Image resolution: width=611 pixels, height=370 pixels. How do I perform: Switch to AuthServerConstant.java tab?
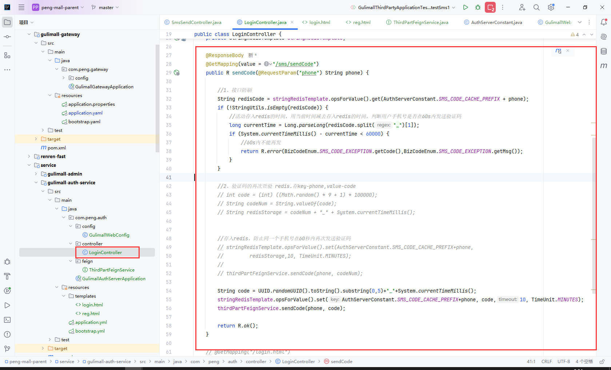493,22
